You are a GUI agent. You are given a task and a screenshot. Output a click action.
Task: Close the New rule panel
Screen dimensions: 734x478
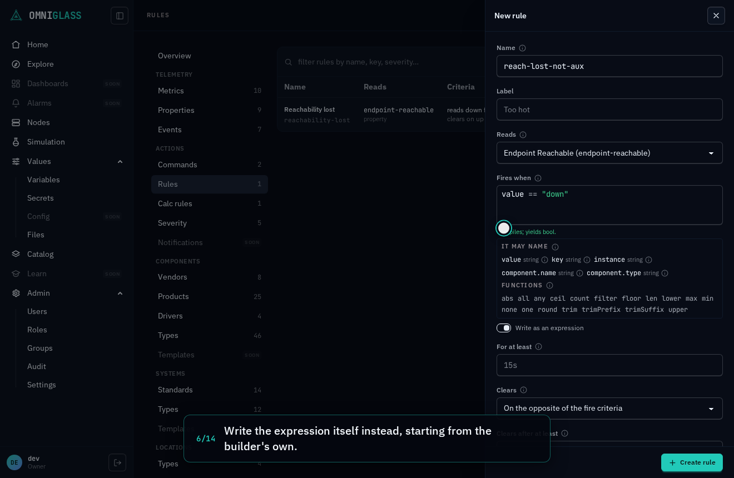tap(716, 16)
